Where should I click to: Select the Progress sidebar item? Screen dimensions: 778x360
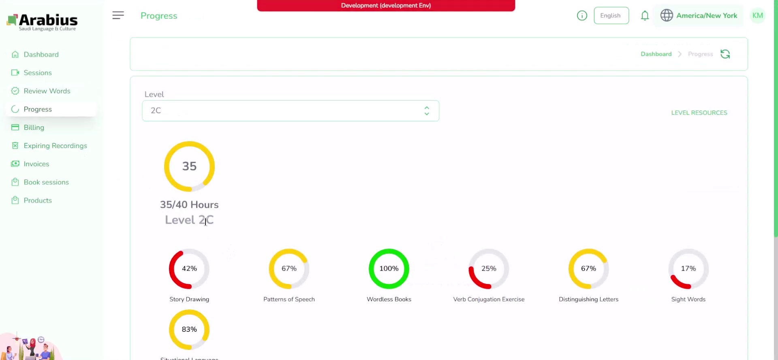(x=51, y=109)
